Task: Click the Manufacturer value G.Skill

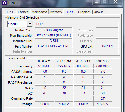Action: (54, 41)
